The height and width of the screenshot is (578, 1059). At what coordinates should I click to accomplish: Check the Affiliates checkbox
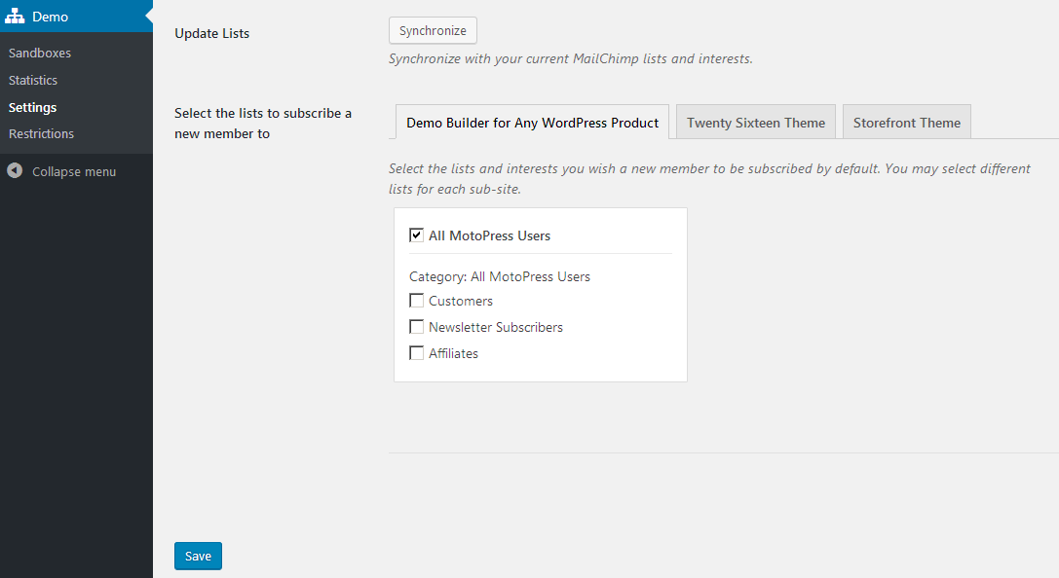coord(417,353)
